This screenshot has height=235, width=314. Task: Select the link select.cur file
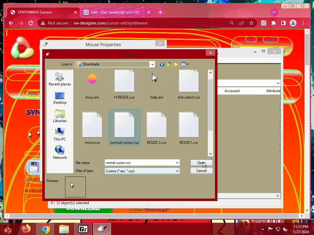[189, 85]
